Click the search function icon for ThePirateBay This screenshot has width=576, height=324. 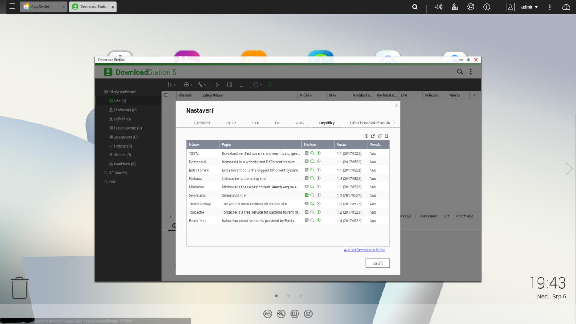313,204
